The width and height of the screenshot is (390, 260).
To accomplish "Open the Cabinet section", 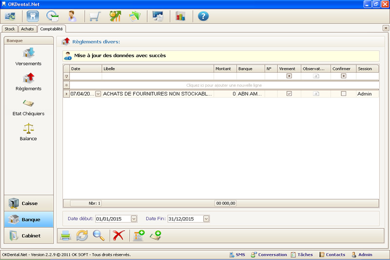I will tap(29, 236).
